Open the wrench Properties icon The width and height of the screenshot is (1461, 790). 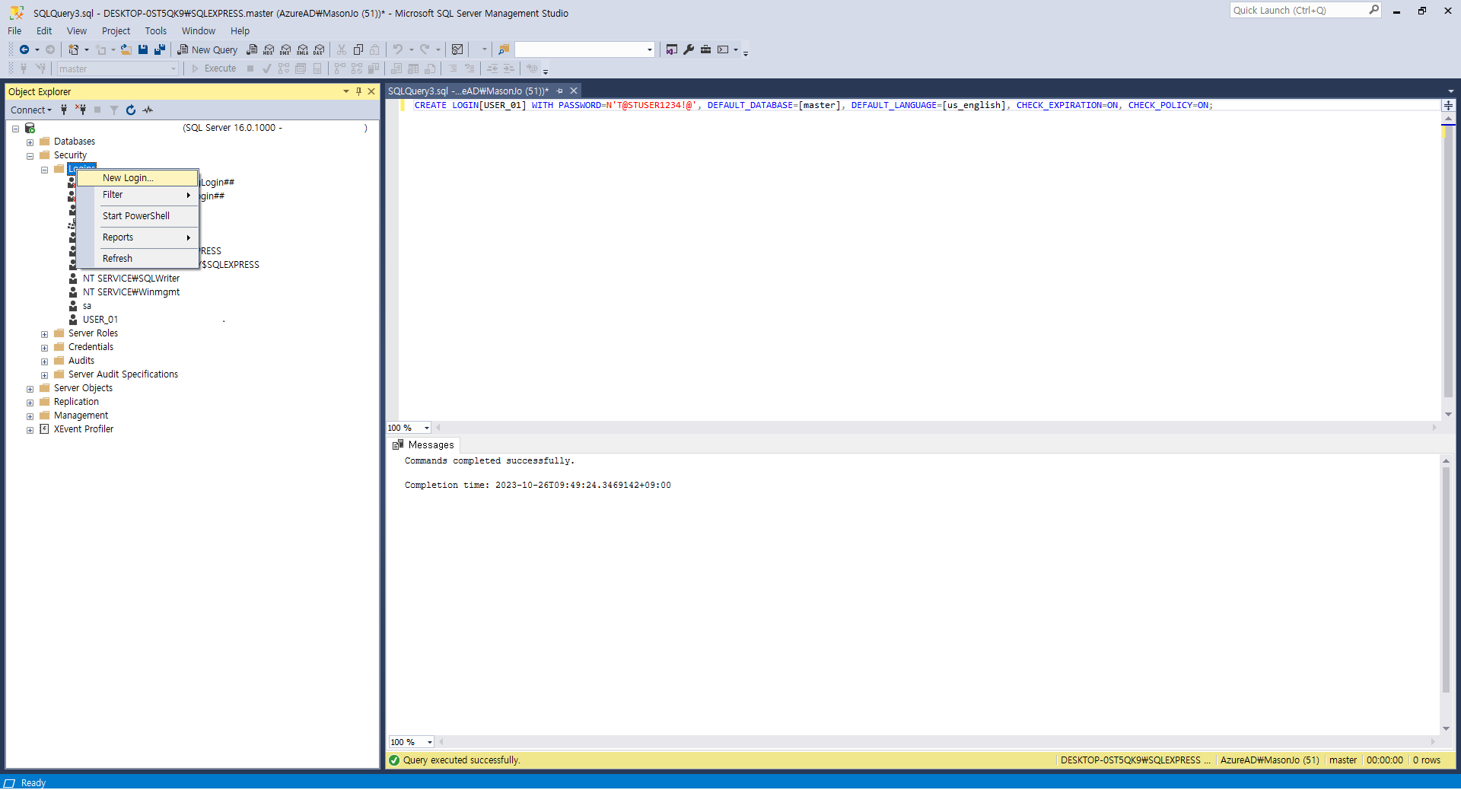click(x=689, y=49)
